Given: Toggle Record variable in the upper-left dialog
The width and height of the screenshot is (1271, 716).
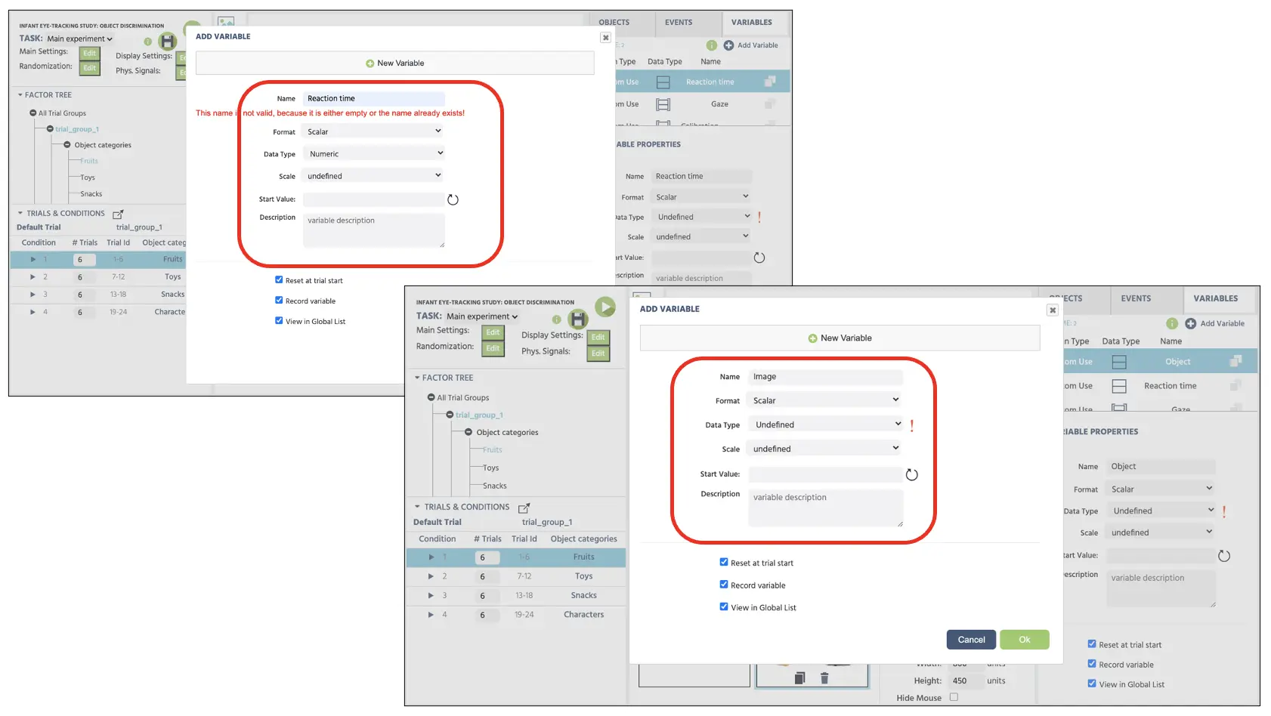Looking at the screenshot, I should click(279, 300).
